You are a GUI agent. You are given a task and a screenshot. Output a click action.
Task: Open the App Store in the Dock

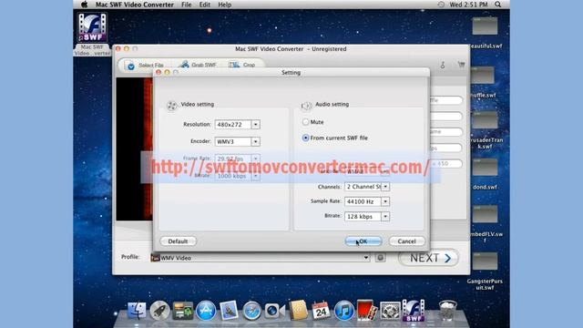pyautogui.click(x=206, y=311)
